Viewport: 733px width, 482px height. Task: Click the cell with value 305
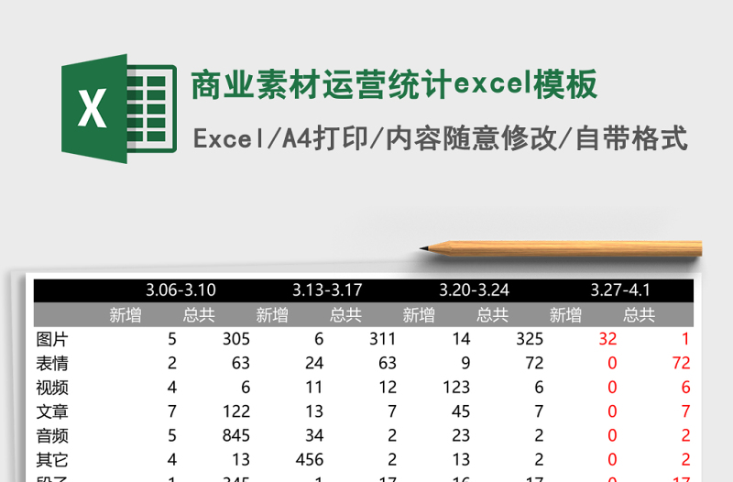click(x=235, y=339)
